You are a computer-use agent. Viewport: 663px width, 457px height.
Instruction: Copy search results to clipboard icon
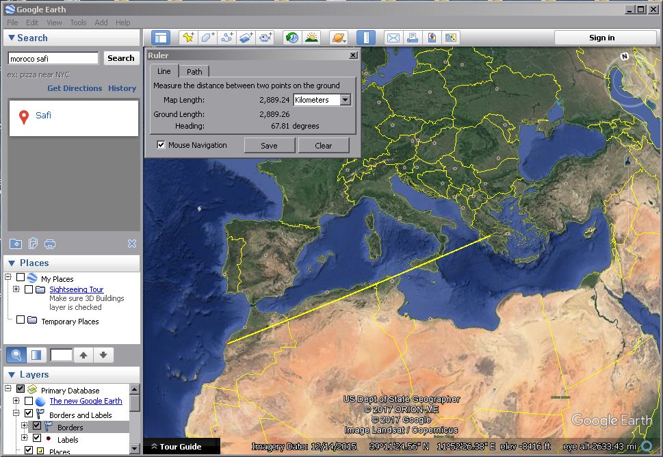(33, 244)
